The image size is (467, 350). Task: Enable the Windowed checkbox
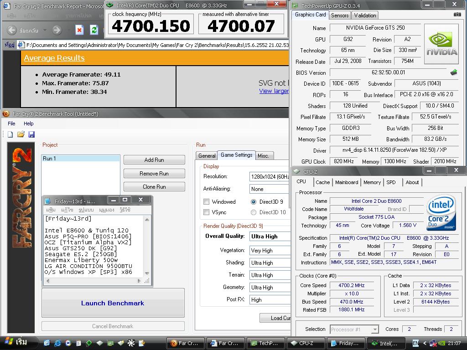click(x=206, y=202)
